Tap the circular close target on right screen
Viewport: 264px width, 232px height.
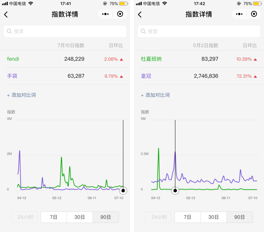tap(254, 14)
